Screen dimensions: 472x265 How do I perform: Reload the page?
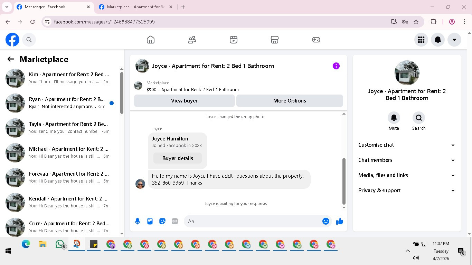tap(32, 22)
